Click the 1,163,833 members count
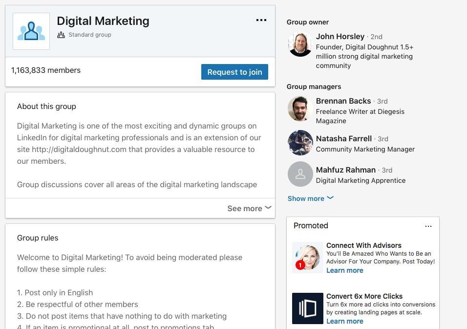The height and width of the screenshot is (329, 467). (x=46, y=70)
